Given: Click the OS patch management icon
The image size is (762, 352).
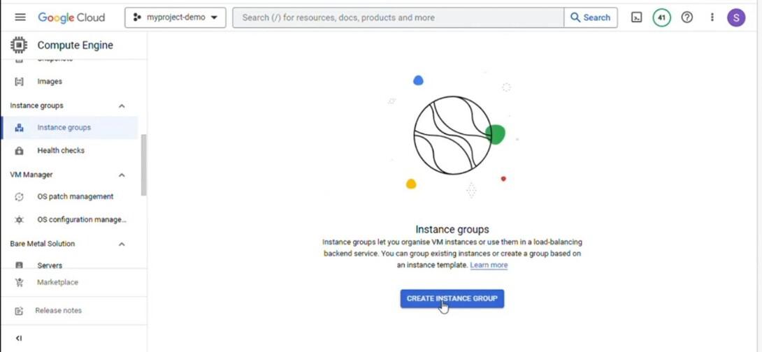Looking at the screenshot, I should 19,197.
